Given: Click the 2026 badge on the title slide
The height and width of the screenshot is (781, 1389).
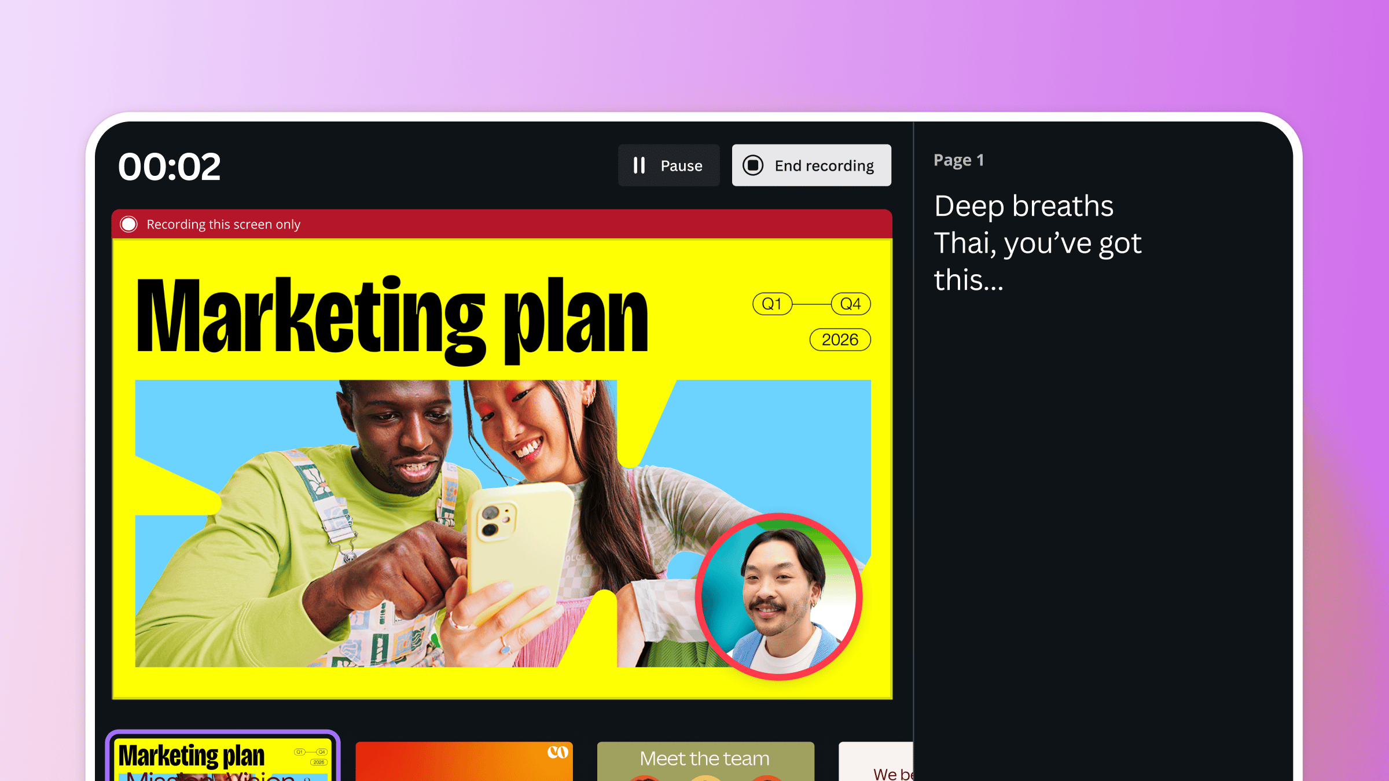Looking at the screenshot, I should pyautogui.click(x=840, y=340).
